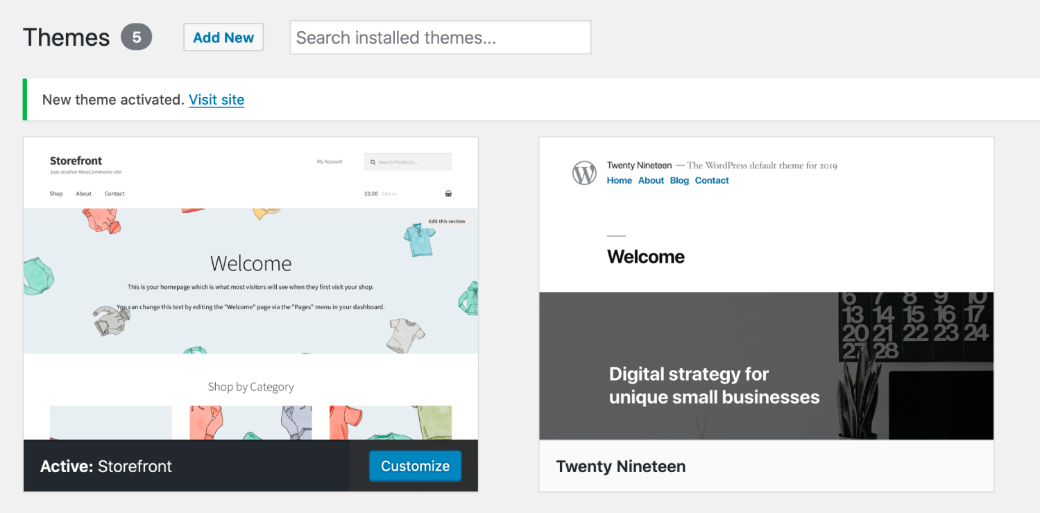Select the WordPress logo in Twenty Nineteen preview
Viewport: 1040px width, 513px height.
point(584,173)
